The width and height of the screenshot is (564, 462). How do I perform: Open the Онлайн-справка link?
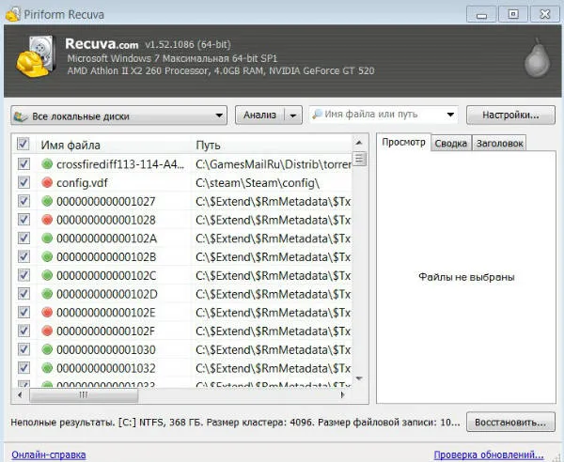(49, 454)
